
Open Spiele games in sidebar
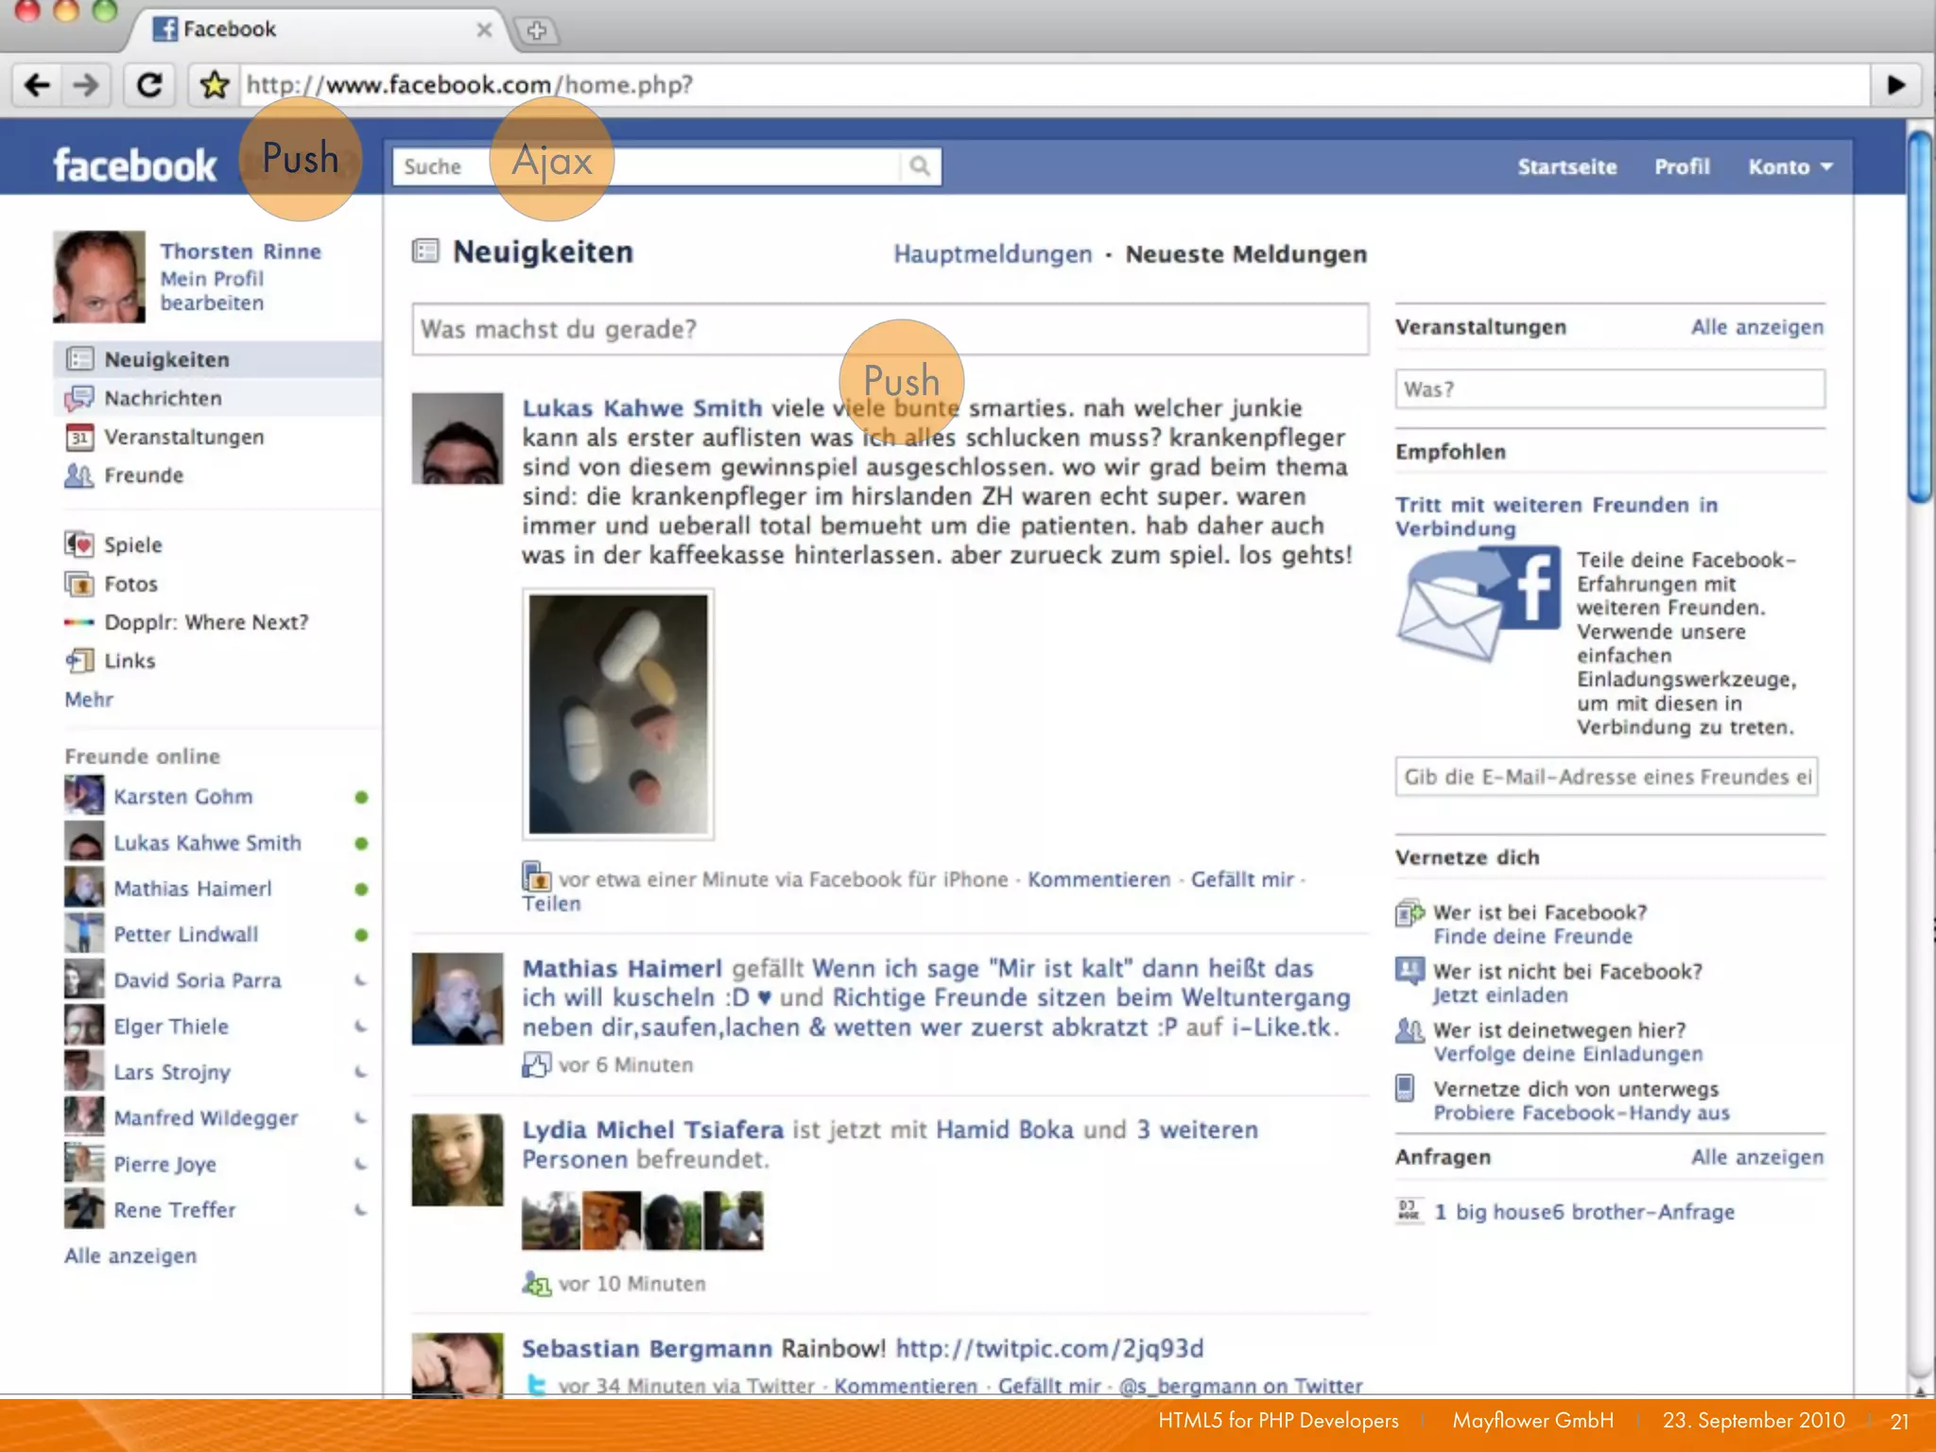(x=132, y=544)
